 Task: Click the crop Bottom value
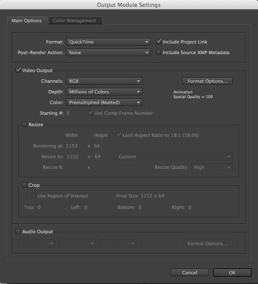coord(140,207)
